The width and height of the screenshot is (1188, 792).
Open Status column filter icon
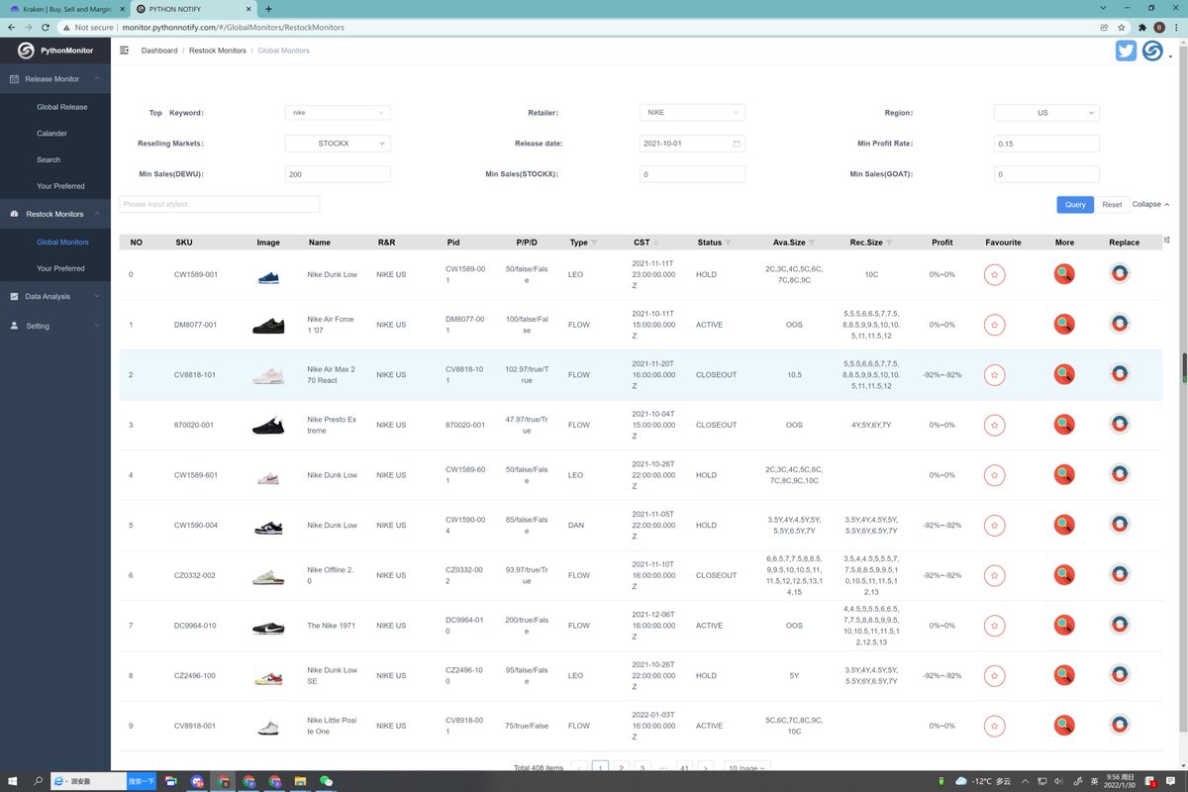(729, 243)
